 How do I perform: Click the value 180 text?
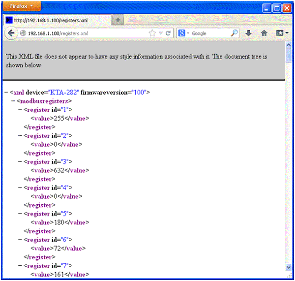coord(59,222)
